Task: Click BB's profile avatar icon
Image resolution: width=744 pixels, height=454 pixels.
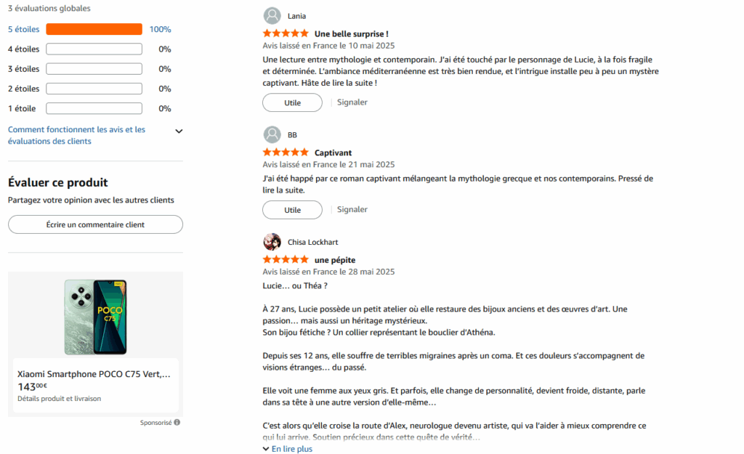Action: point(272,135)
